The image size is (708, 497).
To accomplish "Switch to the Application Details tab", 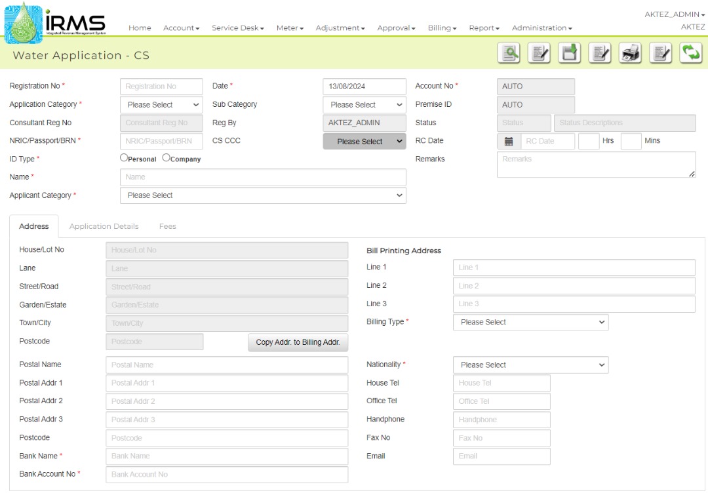I will click(x=104, y=226).
